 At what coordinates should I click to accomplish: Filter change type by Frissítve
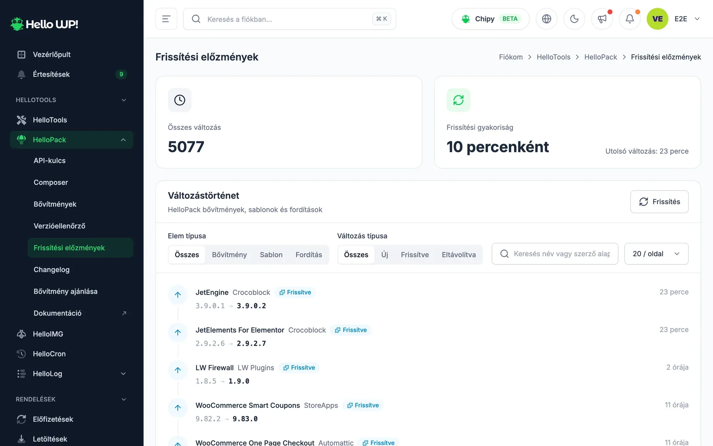pos(415,254)
